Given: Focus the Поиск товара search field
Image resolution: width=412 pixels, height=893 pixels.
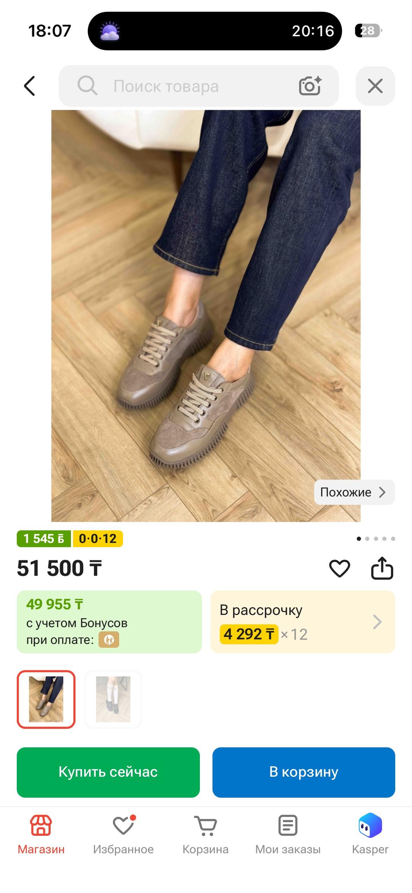Looking at the screenshot, I should (x=199, y=86).
